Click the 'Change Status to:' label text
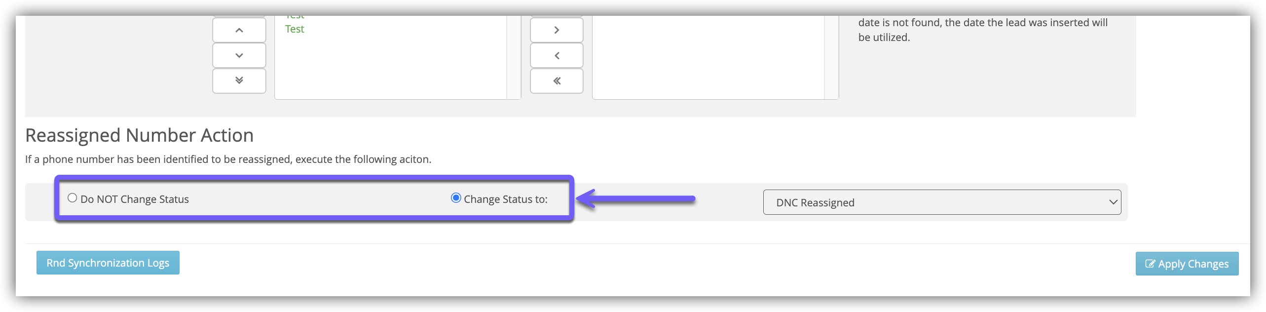 (506, 199)
